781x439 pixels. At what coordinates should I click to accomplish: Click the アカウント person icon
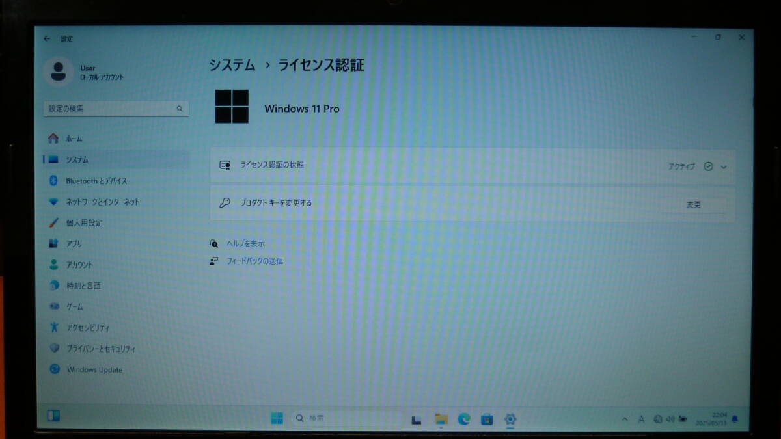click(x=53, y=265)
